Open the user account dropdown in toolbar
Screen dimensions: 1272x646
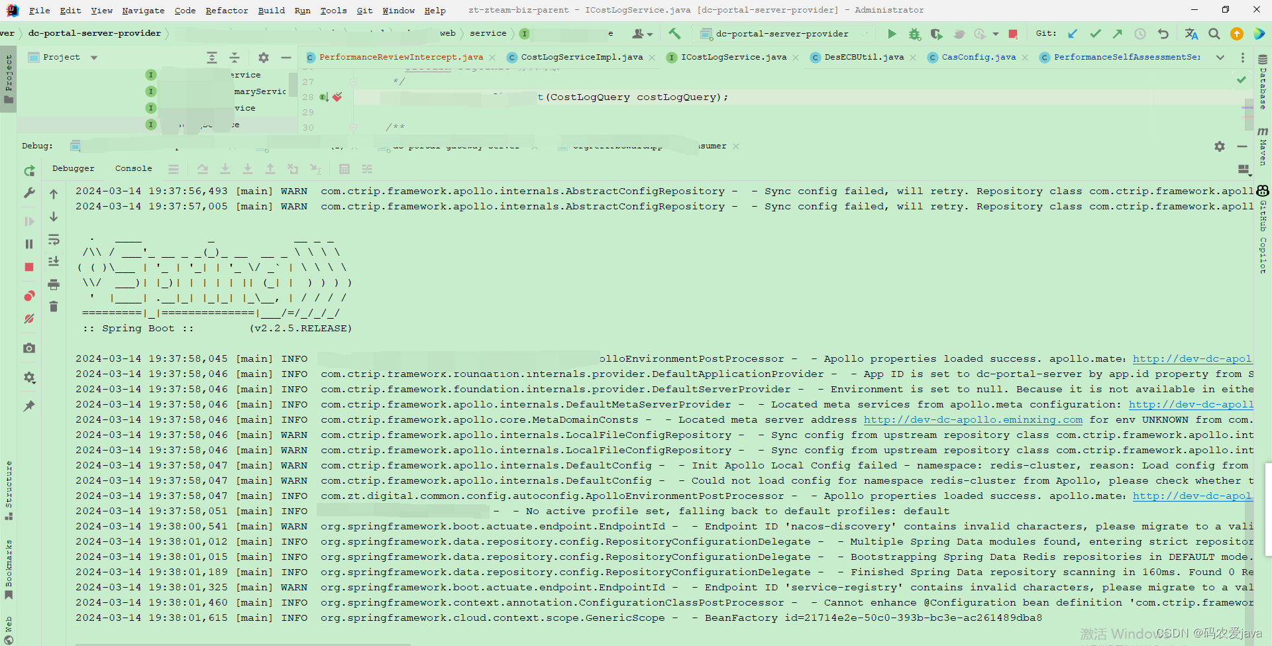[642, 34]
